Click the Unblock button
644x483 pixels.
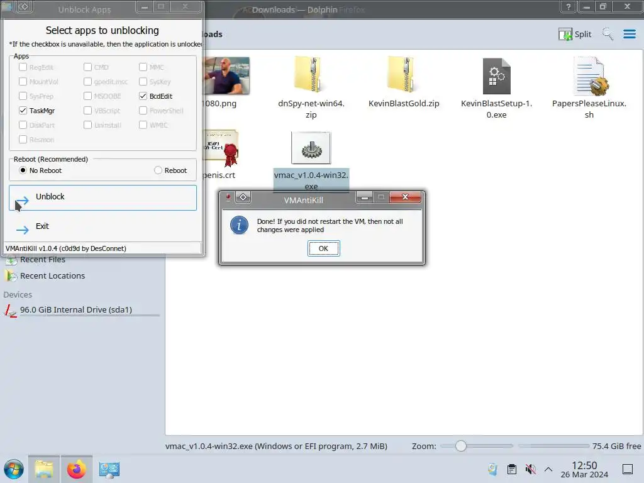(x=103, y=197)
